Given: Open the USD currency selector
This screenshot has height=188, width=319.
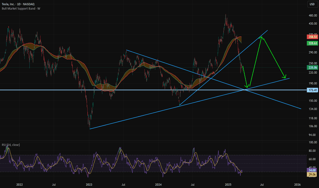Looking at the screenshot, I should (312, 4).
